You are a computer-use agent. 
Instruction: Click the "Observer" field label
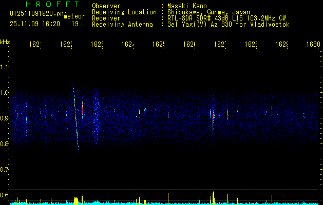coord(106,6)
